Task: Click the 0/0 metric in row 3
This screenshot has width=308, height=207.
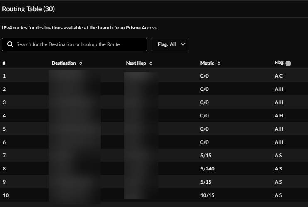Action: point(205,102)
